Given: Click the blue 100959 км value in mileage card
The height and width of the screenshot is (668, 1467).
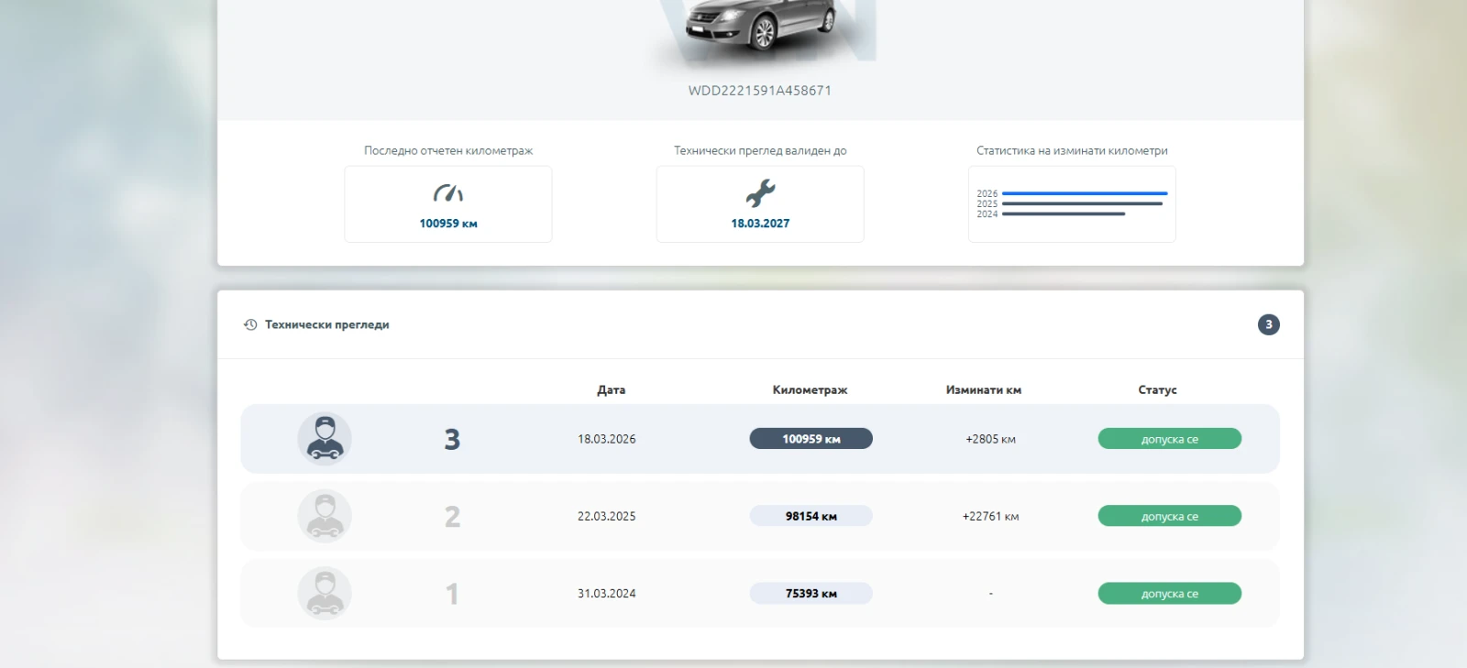Looking at the screenshot, I should click(448, 223).
